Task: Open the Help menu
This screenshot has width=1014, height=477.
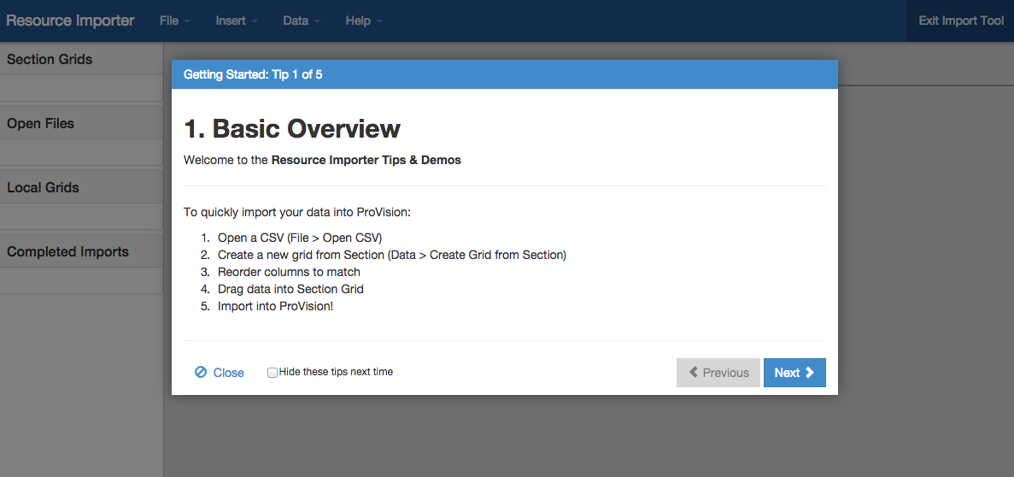Action: pyautogui.click(x=363, y=21)
